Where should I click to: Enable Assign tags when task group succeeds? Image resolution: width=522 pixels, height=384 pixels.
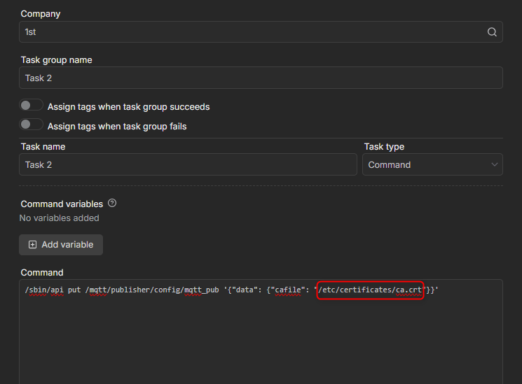[31, 106]
